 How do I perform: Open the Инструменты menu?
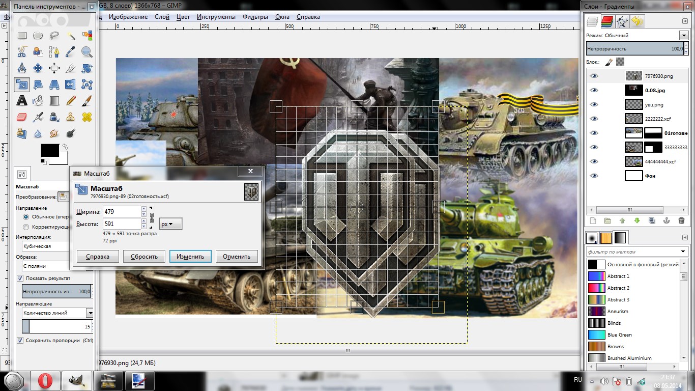pos(216,17)
